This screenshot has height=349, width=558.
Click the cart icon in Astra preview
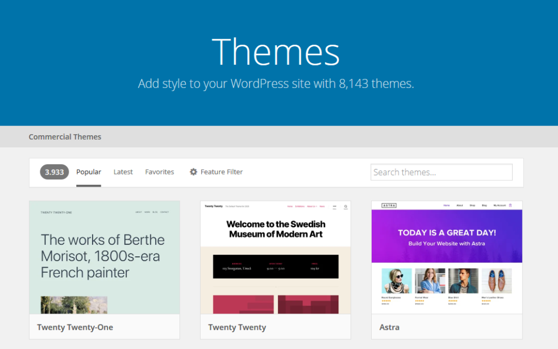point(510,206)
